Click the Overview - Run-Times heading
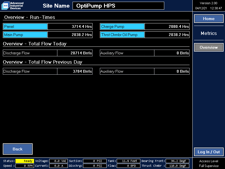Screen dimensions: 225x169 pyautogui.click(x=30, y=17)
